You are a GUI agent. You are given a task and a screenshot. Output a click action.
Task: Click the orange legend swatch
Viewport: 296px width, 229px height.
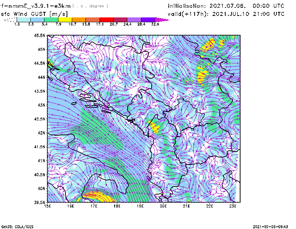(79, 20)
